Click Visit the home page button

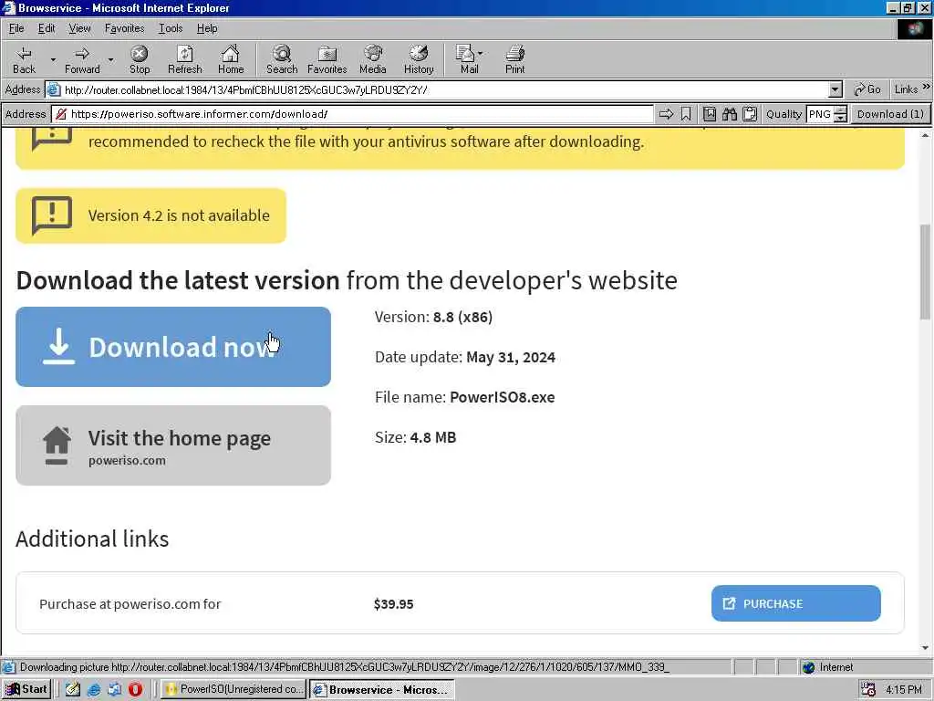coord(173,445)
